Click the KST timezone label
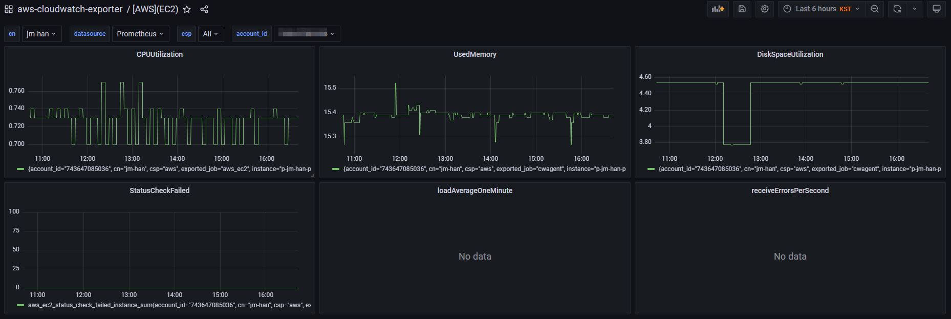951x319 pixels. coord(845,9)
